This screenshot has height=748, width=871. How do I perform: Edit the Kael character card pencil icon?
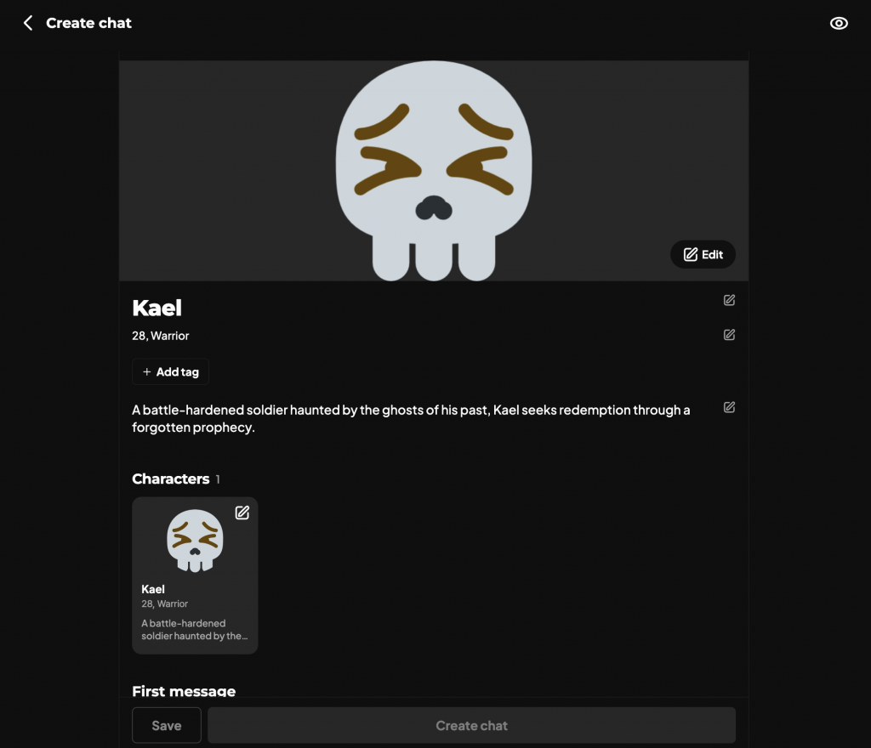coord(242,513)
